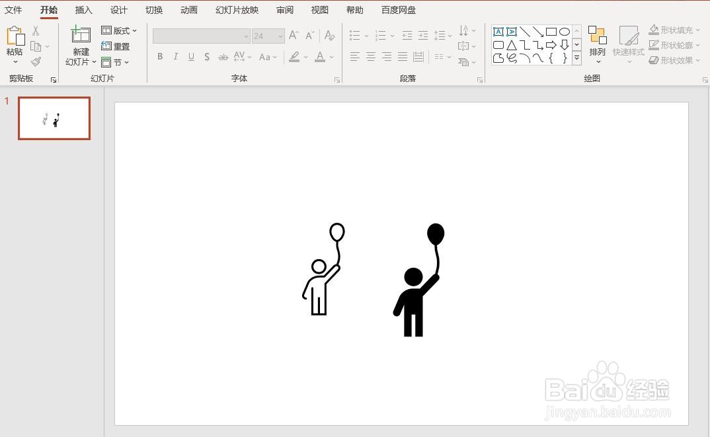Switch to the Transitions (切换) tab
The image size is (710, 437).
(x=154, y=10)
